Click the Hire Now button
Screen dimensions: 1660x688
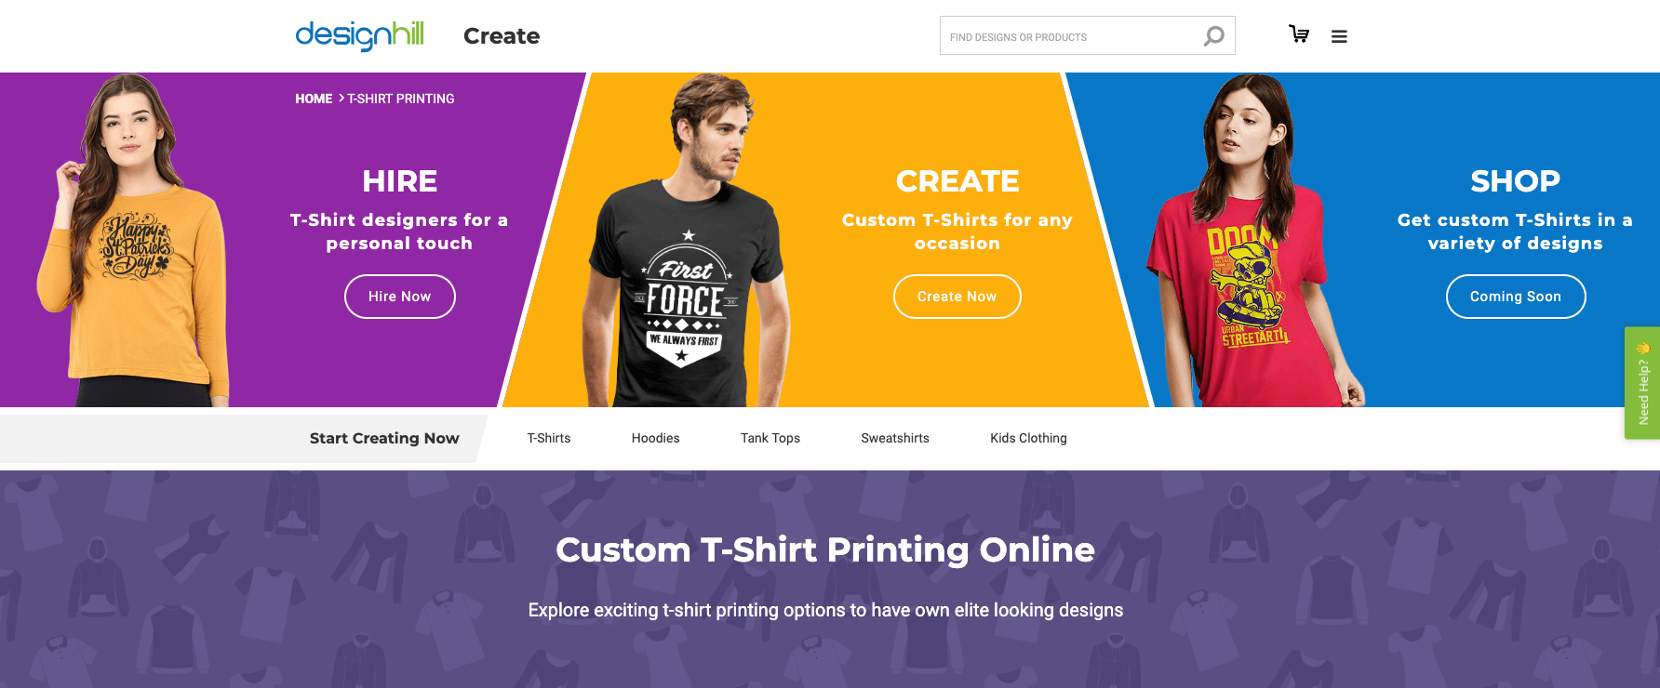[x=400, y=297]
